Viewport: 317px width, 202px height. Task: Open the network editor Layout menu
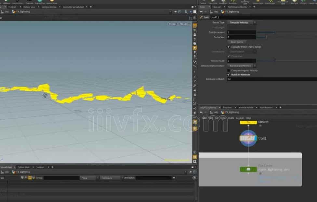pyautogui.click(x=240, y=118)
